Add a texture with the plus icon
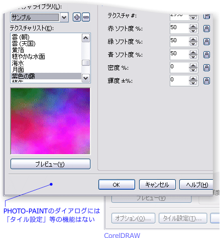 click(77, 17)
